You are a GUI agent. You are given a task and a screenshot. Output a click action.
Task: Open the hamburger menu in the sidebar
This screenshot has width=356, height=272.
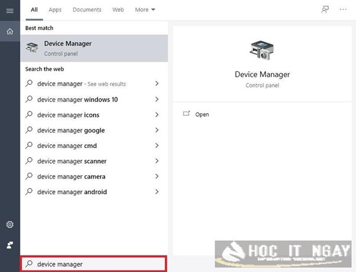10,11
